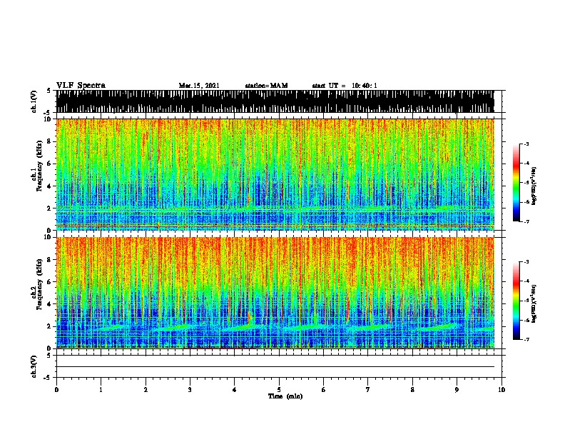Click the "Time (min)" axis label
The image size is (565, 437).
(x=285, y=396)
